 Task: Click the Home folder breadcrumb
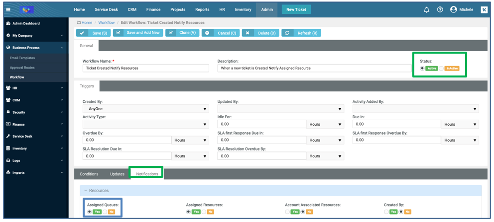(x=84, y=22)
